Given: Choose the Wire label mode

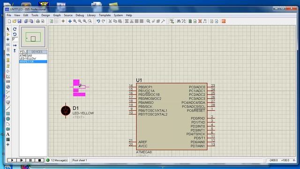Looking at the screenshot, I should 8,45.
